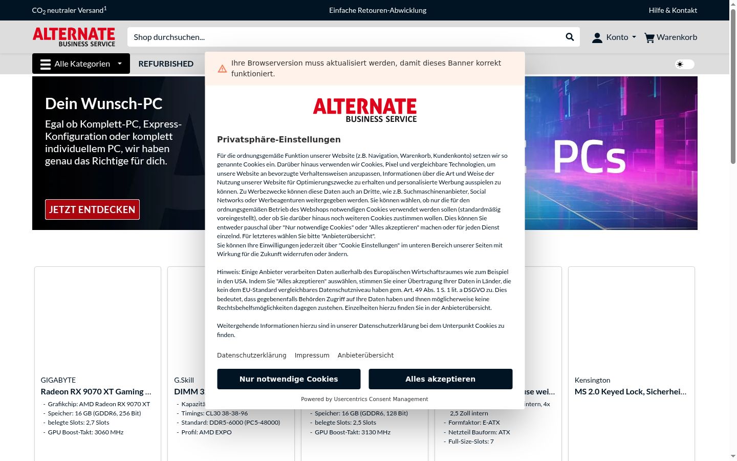
Task: Click the G.Skill brand label
Action: 184,380
